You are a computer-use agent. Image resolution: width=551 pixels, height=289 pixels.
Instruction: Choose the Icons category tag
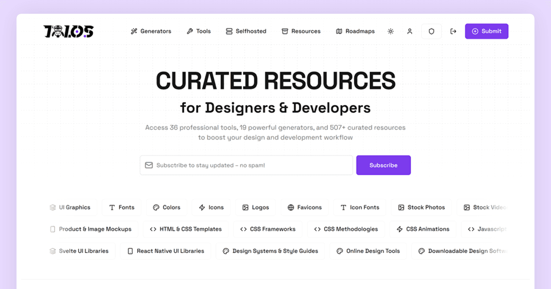pos(211,207)
